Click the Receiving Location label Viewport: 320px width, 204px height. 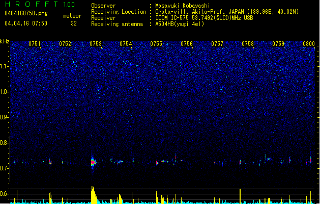click(x=119, y=12)
